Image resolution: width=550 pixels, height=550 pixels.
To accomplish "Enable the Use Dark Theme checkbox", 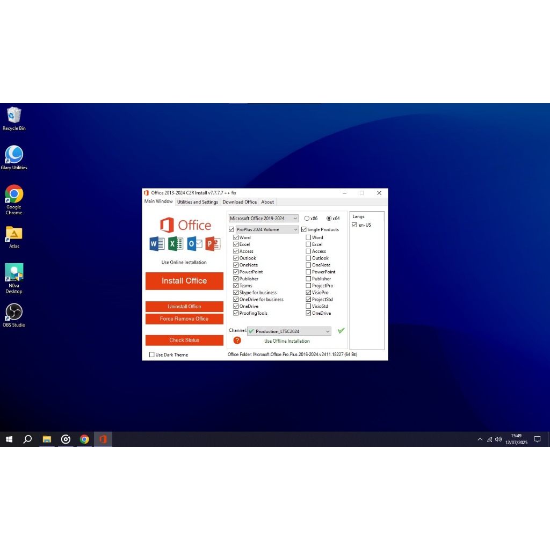I will (152, 354).
